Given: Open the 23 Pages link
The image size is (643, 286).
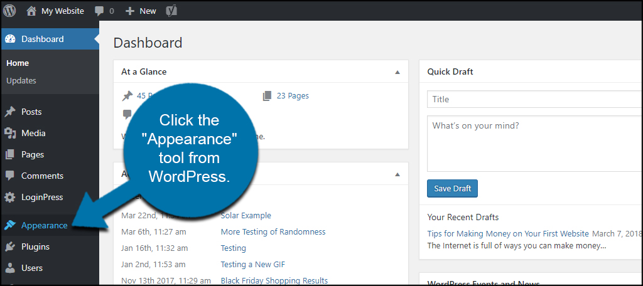Looking at the screenshot, I should point(293,96).
